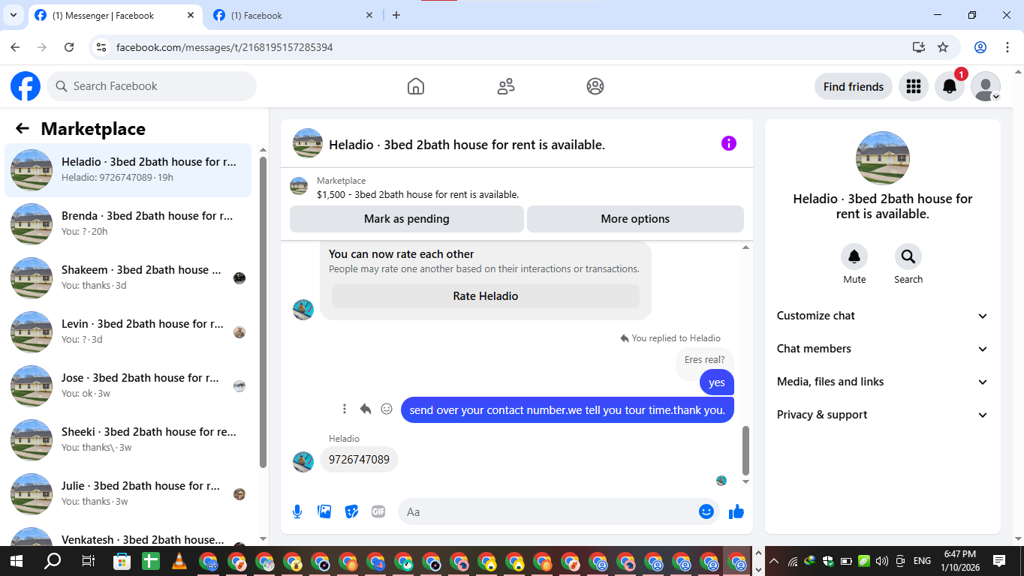Expand Chat members section
Screen dimensions: 1024x576
(x=883, y=349)
